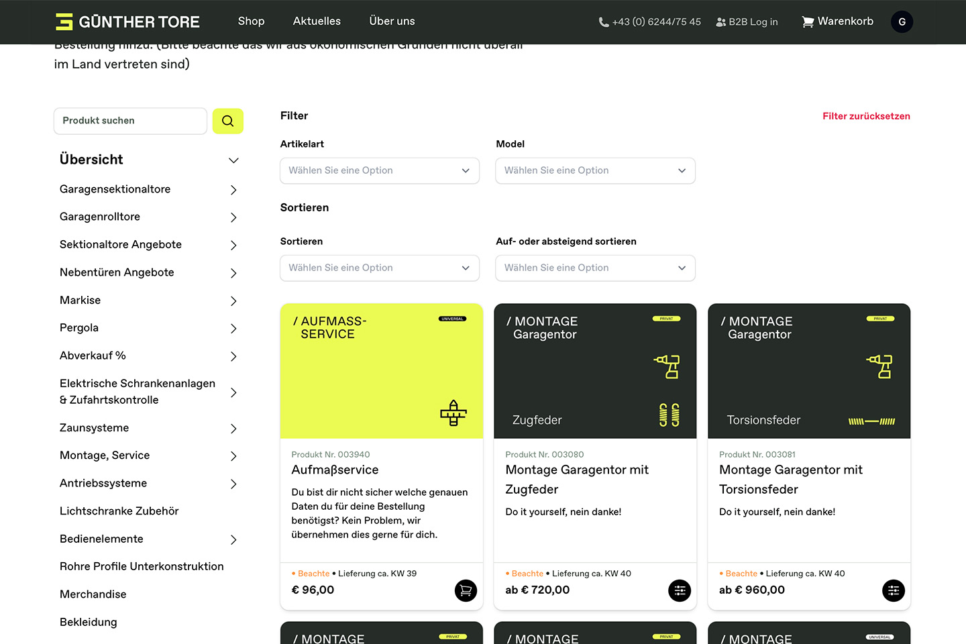Click the Produkt suchen search field
966x644 pixels.
point(130,121)
